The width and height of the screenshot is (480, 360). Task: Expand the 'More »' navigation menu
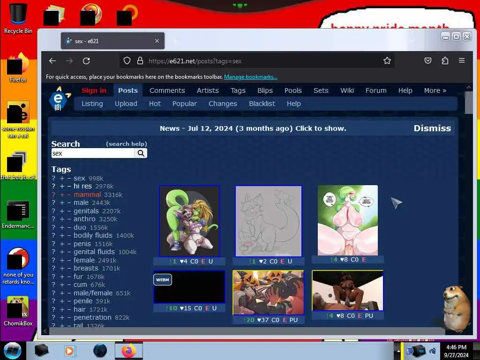tap(435, 90)
